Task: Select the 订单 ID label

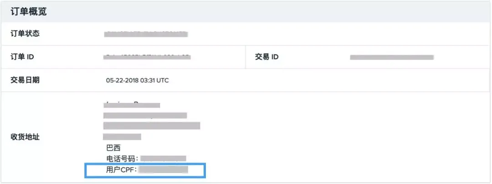Action: coord(22,57)
